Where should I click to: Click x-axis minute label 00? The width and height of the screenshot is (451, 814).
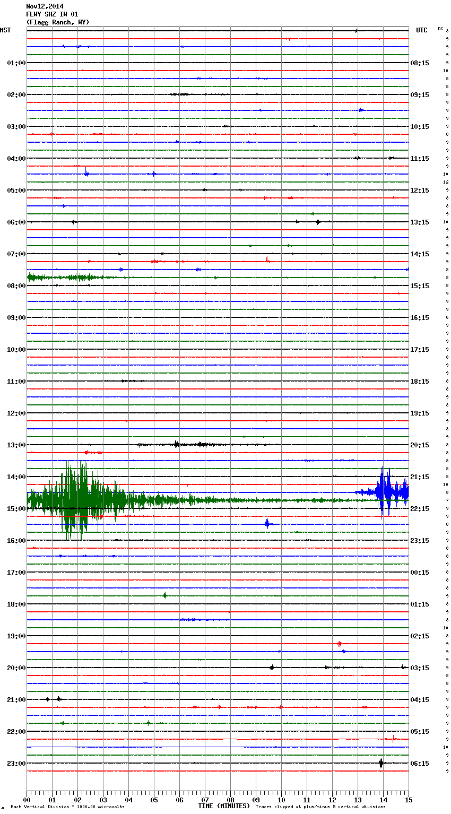(x=27, y=800)
